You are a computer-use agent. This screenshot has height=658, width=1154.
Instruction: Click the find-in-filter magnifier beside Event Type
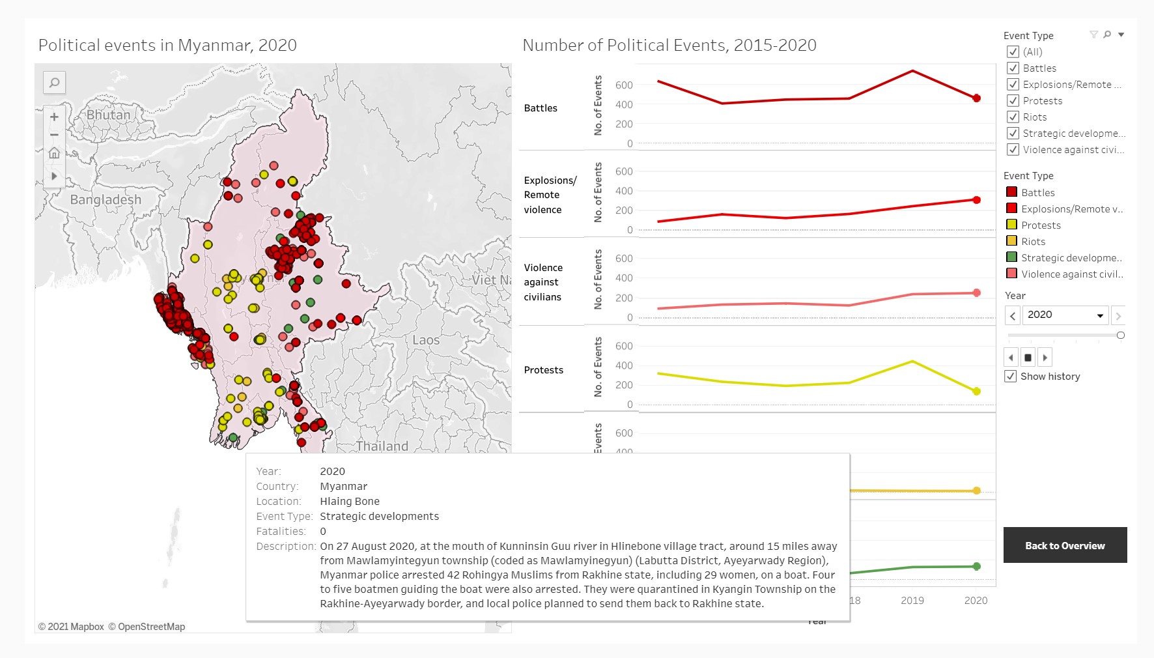[x=1107, y=34]
